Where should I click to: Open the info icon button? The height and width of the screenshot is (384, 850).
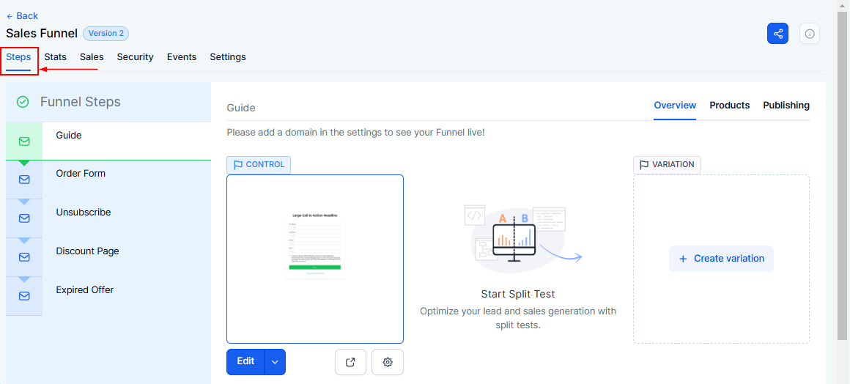click(810, 34)
